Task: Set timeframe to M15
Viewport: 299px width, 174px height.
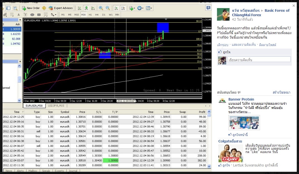Action: [x=76, y=15]
